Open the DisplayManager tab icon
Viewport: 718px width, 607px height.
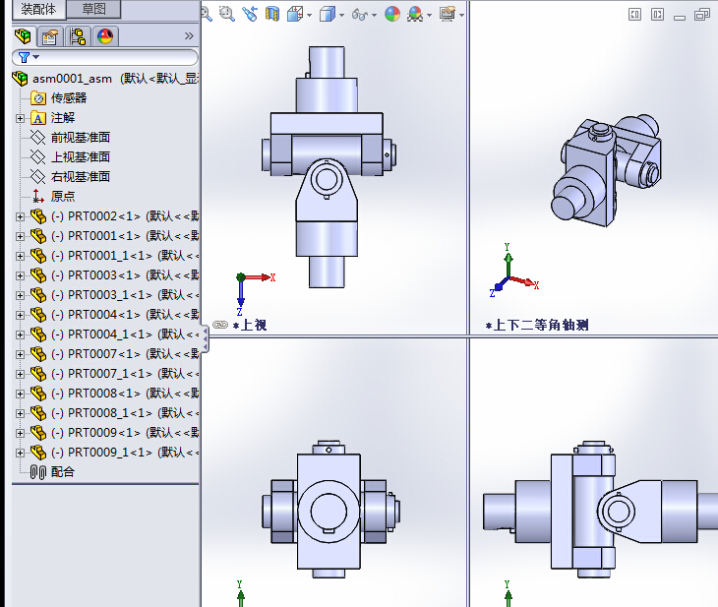(x=105, y=36)
